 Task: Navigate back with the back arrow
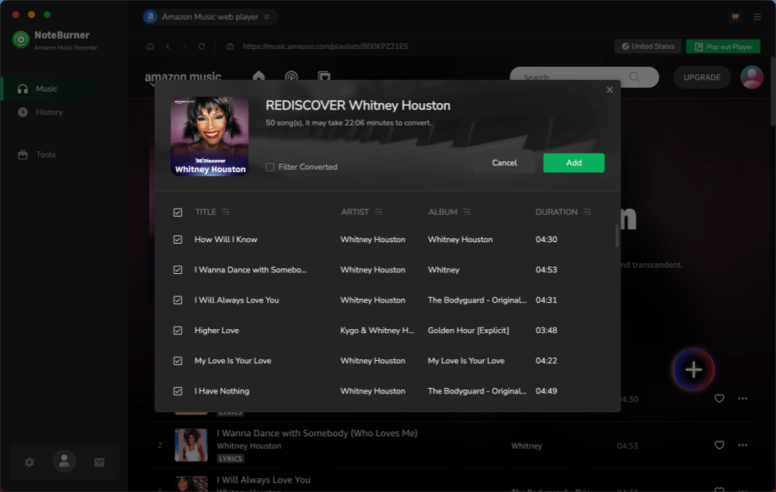[168, 47]
